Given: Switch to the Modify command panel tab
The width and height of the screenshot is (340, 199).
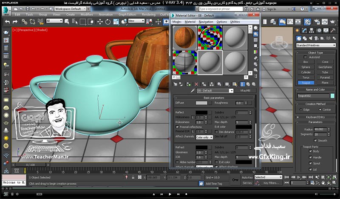Looking at the screenshot, I should (x=304, y=31).
